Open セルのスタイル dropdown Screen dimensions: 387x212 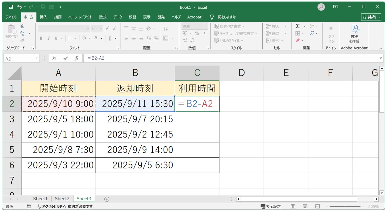pos(229,40)
